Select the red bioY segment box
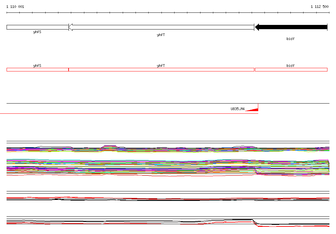Viewport: 336px width, 234px height. tap(291, 69)
